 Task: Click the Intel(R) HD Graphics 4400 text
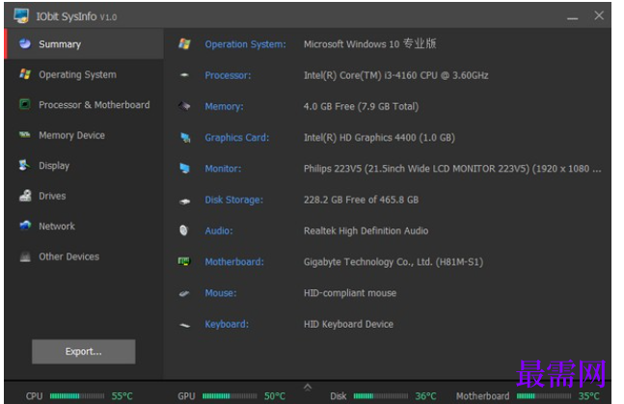[379, 137]
